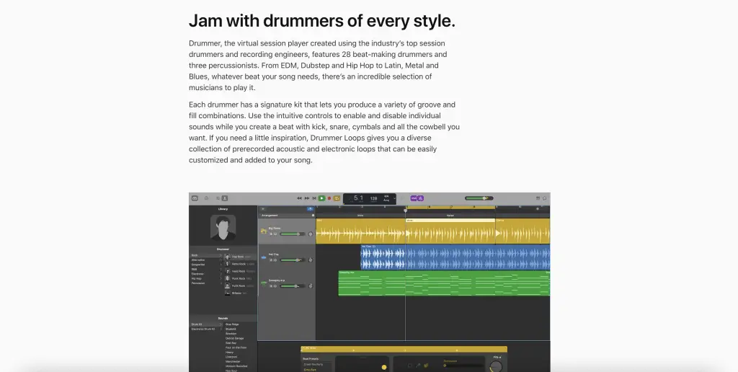Select the Big Room drum kit track icon
Image resolution: width=738 pixels, height=372 pixels.
(264, 231)
